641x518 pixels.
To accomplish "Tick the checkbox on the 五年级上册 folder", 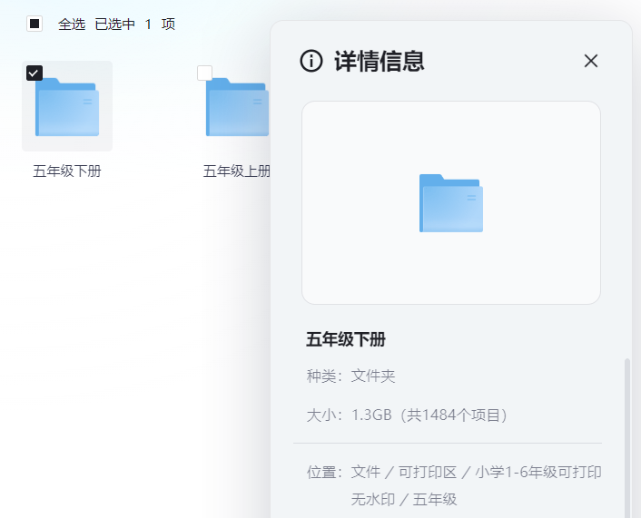I will [204, 73].
